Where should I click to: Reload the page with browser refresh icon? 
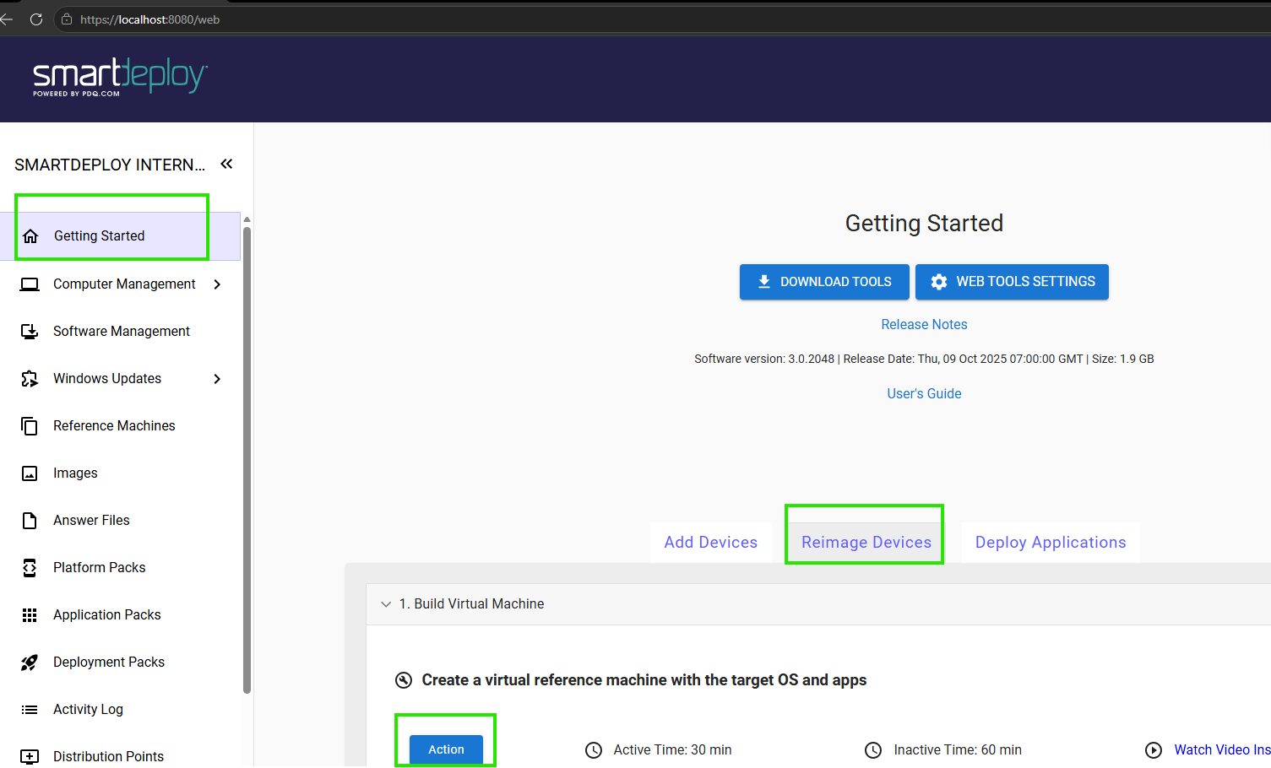36,19
